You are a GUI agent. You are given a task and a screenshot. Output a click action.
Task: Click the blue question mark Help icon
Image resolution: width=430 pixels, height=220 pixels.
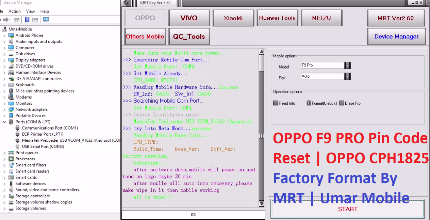27,20
